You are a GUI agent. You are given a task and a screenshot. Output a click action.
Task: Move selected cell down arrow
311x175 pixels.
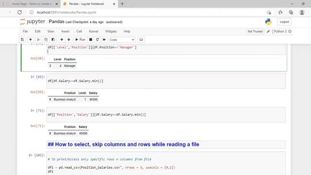coord(69,40)
